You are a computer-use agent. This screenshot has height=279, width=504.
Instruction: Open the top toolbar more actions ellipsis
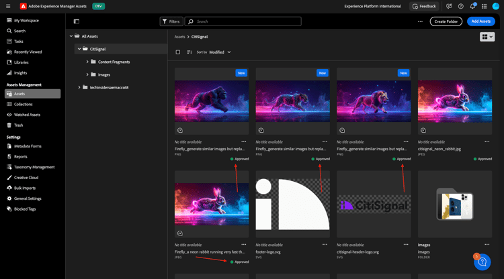pyautogui.click(x=420, y=21)
